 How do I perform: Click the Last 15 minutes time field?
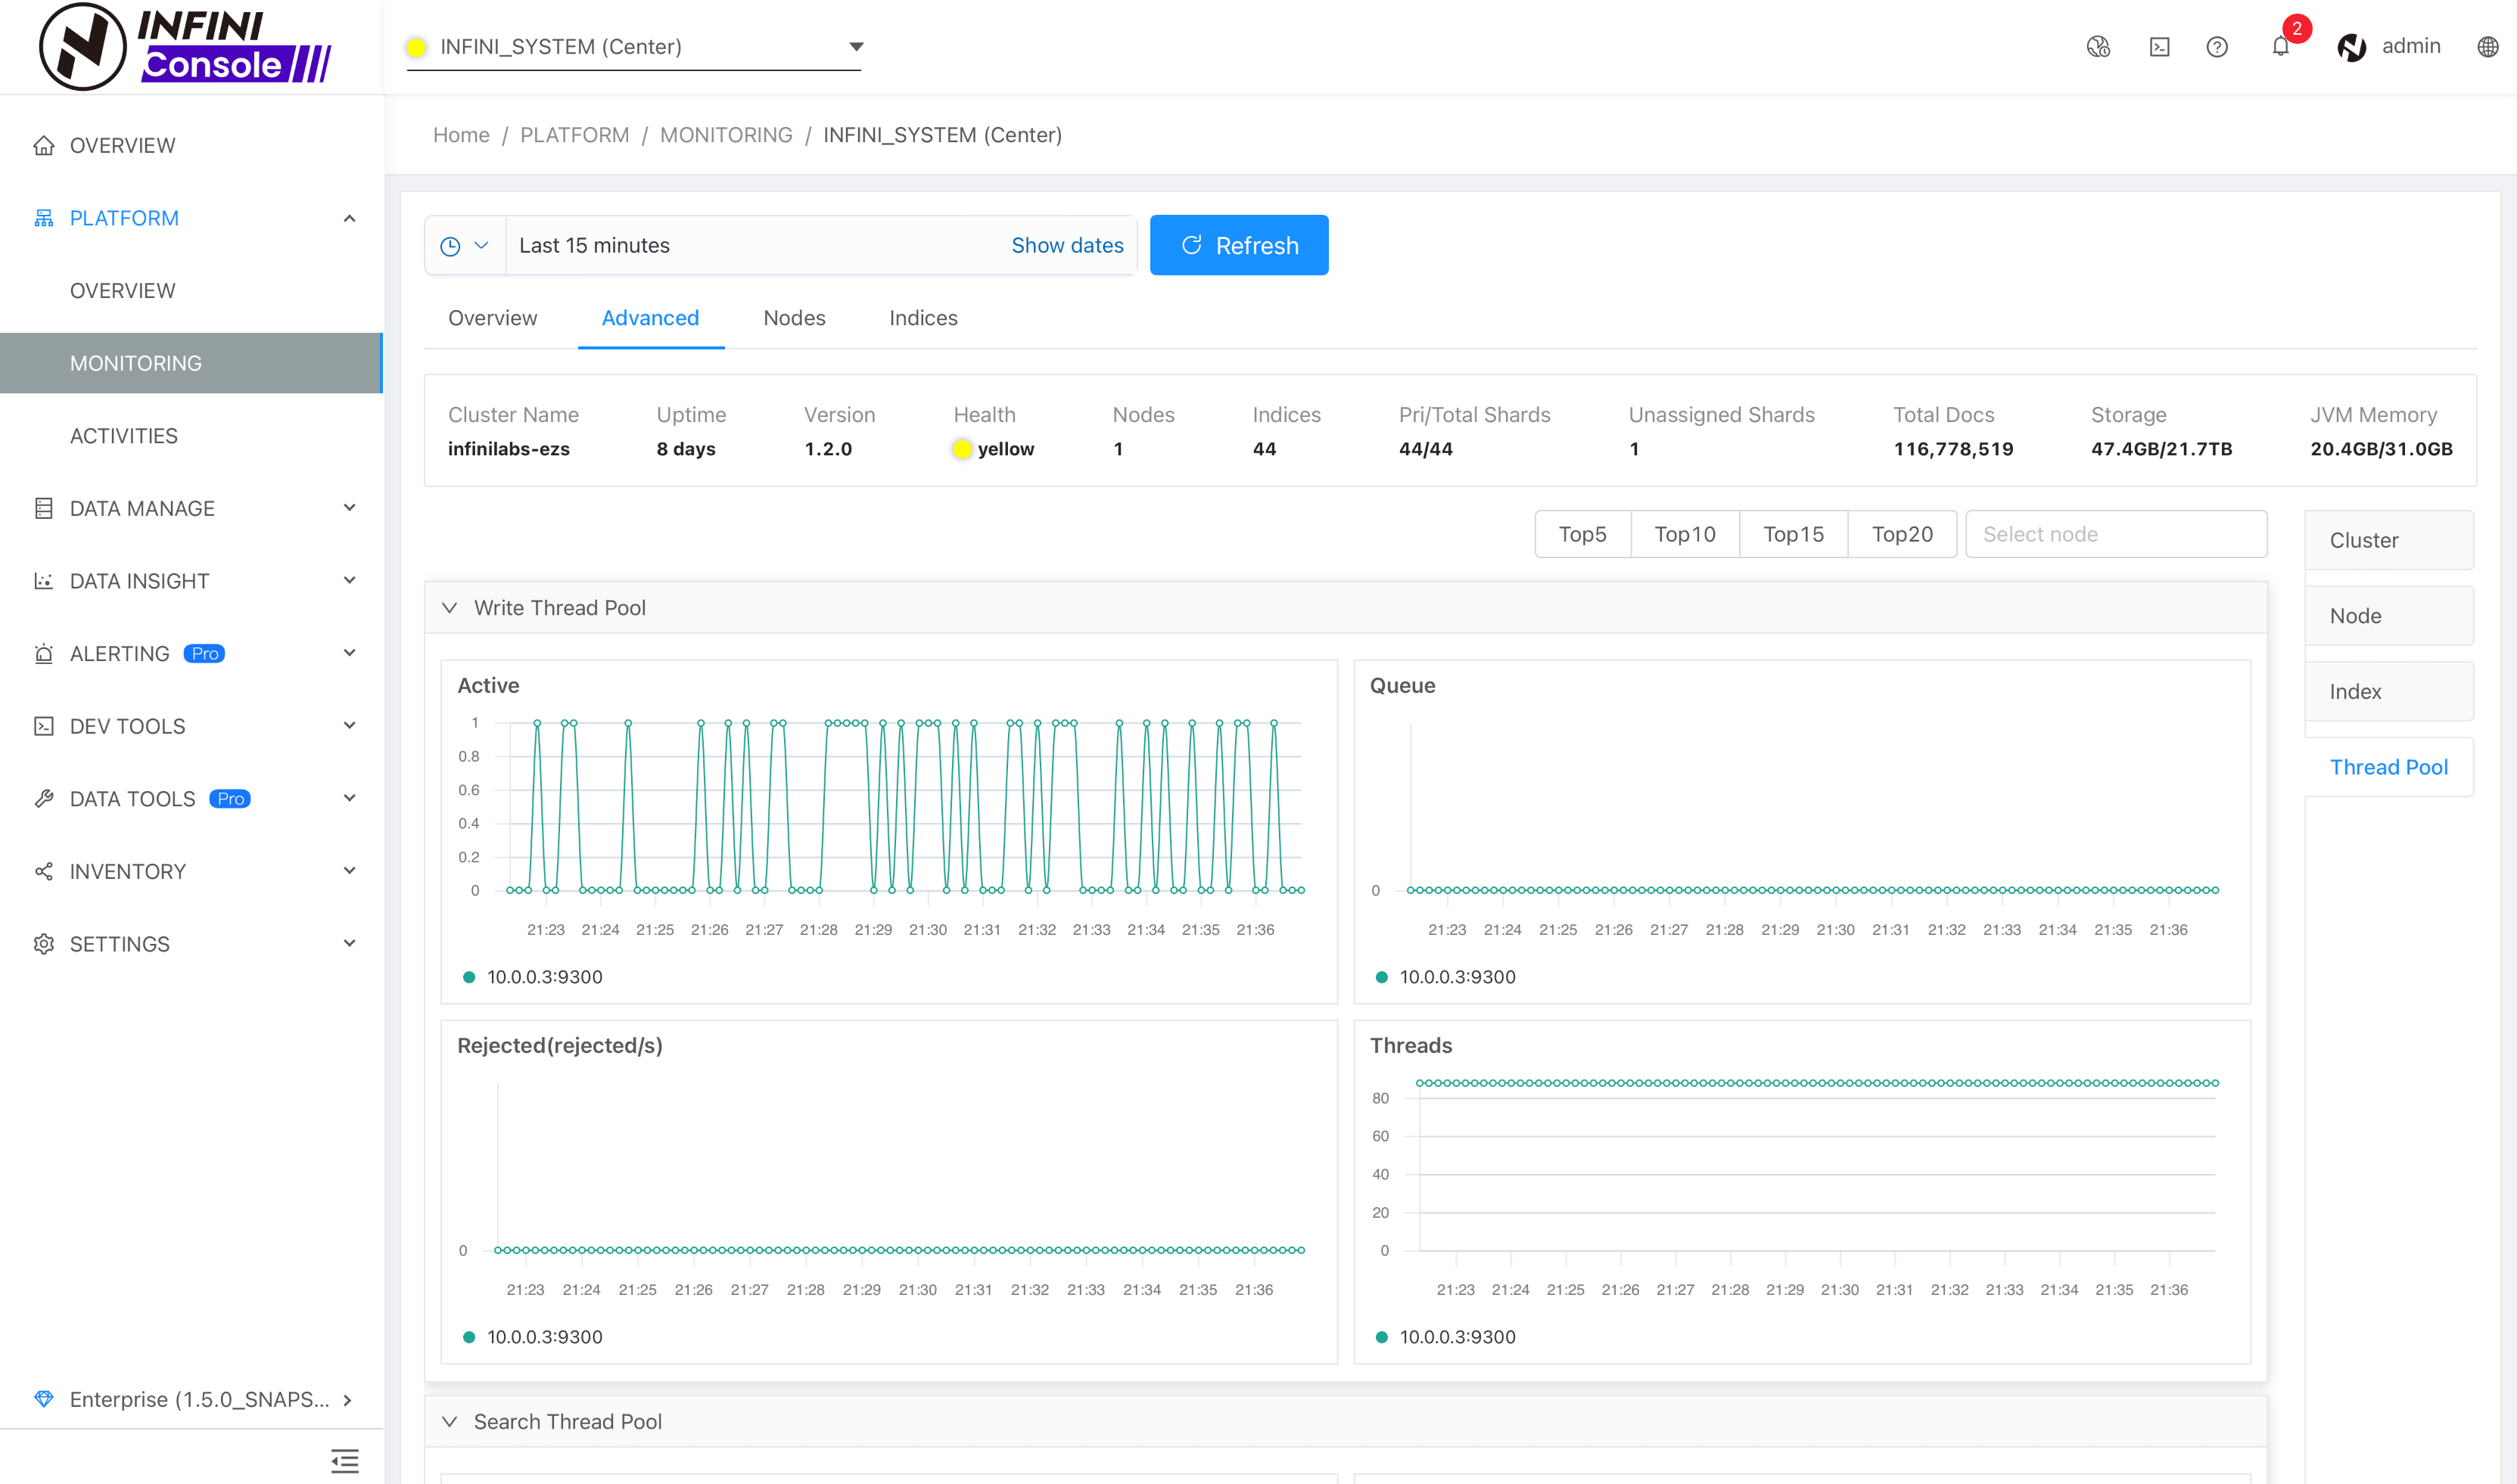(x=594, y=245)
